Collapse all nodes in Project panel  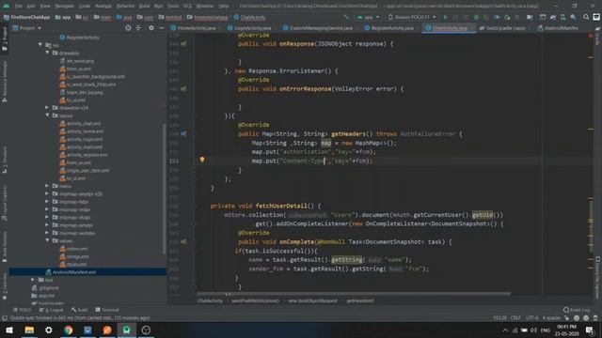pyautogui.click(x=138, y=28)
